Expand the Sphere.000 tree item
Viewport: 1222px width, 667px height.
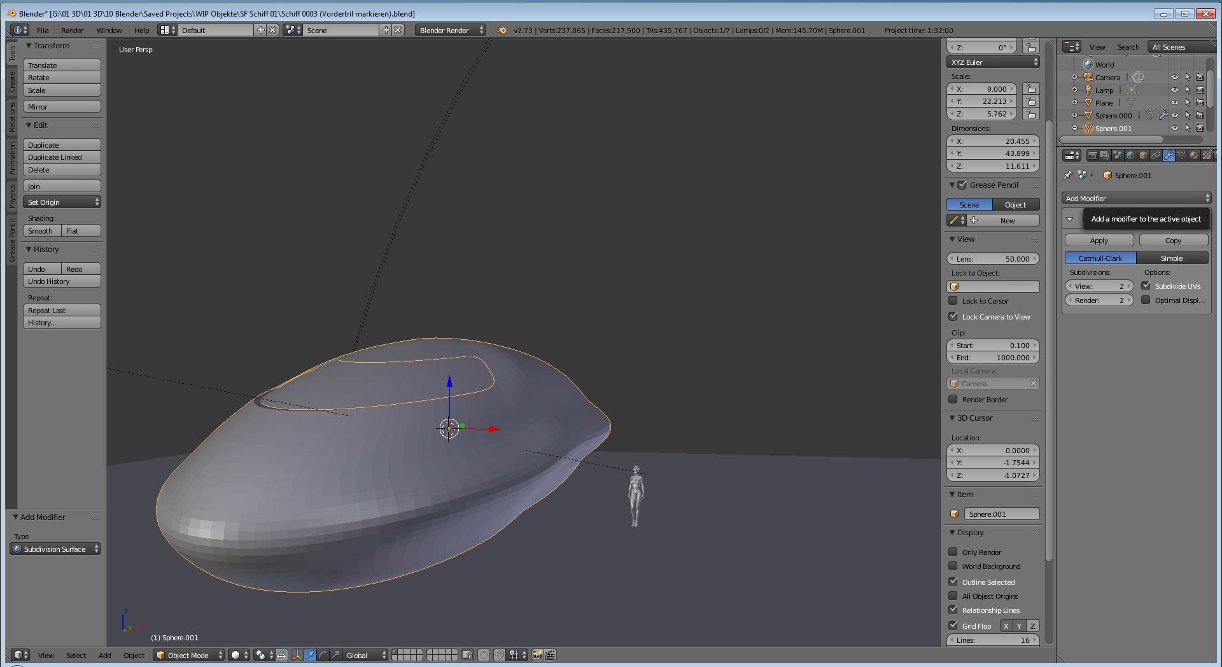point(1074,116)
